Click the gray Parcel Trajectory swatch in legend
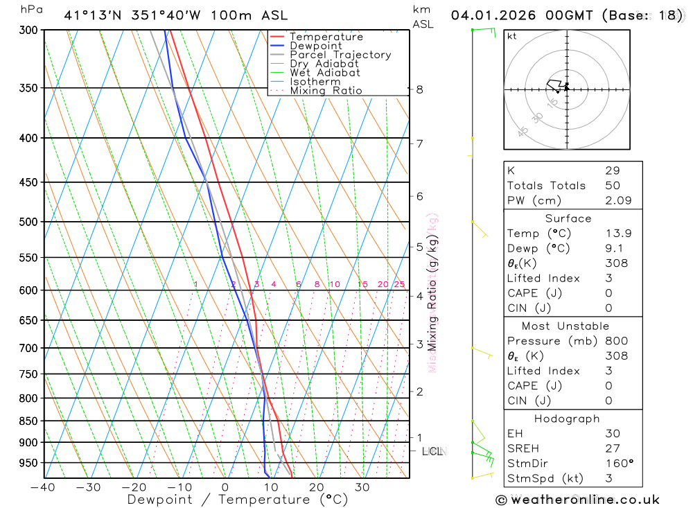The image size is (693, 508). point(277,55)
